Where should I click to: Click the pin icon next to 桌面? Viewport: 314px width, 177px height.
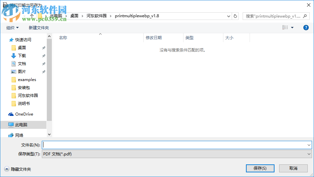point(43,48)
